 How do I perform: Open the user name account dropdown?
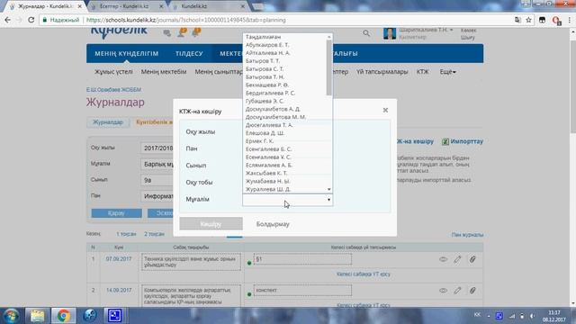click(426, 30)
